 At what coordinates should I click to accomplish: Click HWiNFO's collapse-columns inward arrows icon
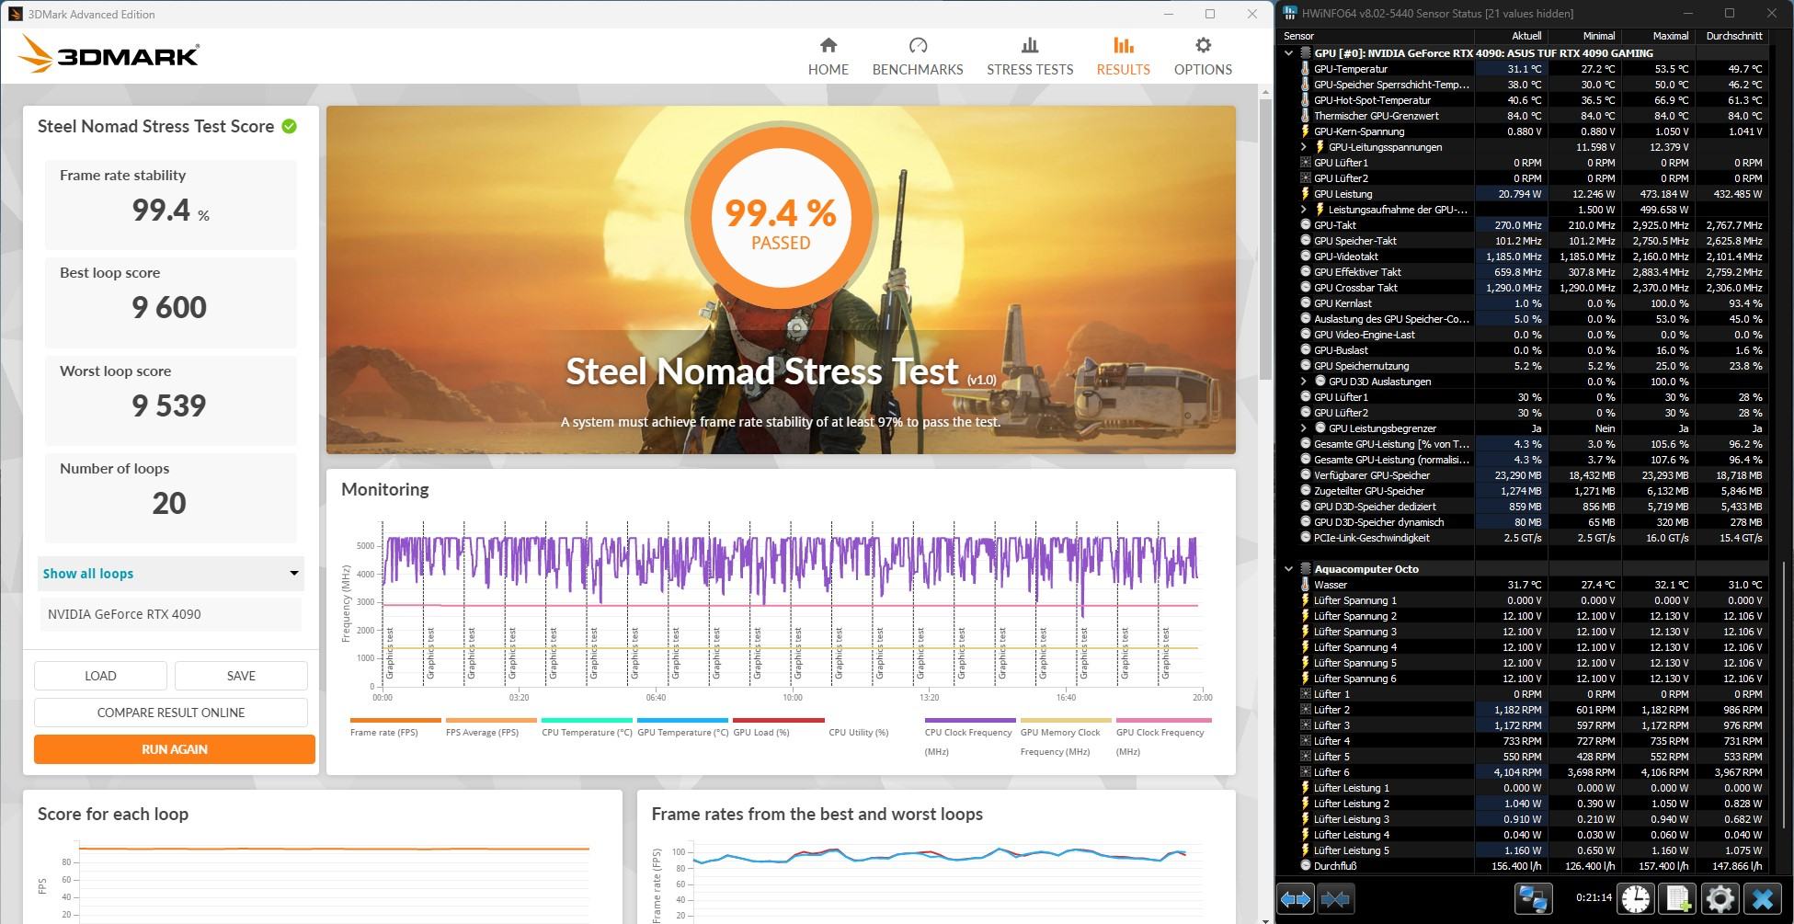click(x=1335, y=898)
